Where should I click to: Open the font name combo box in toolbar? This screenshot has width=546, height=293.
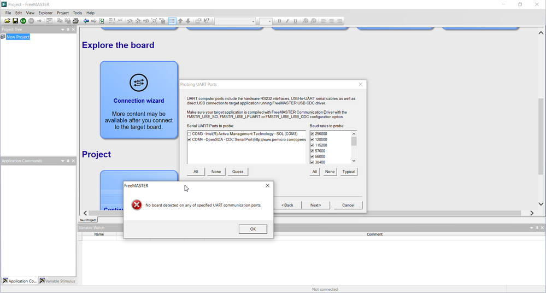click(x=236, y=21)
